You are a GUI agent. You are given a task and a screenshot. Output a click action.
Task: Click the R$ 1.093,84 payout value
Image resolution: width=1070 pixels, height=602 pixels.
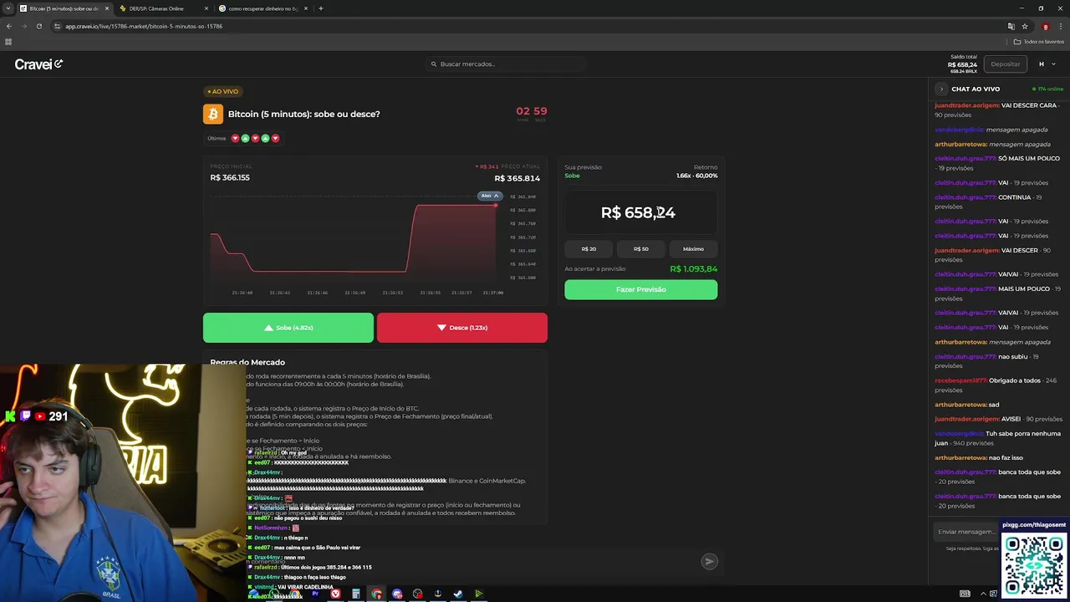(694, 269)
